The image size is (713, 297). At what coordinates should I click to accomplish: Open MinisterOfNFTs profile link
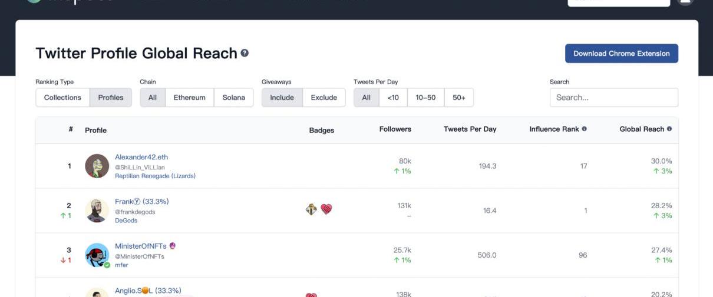141,246
